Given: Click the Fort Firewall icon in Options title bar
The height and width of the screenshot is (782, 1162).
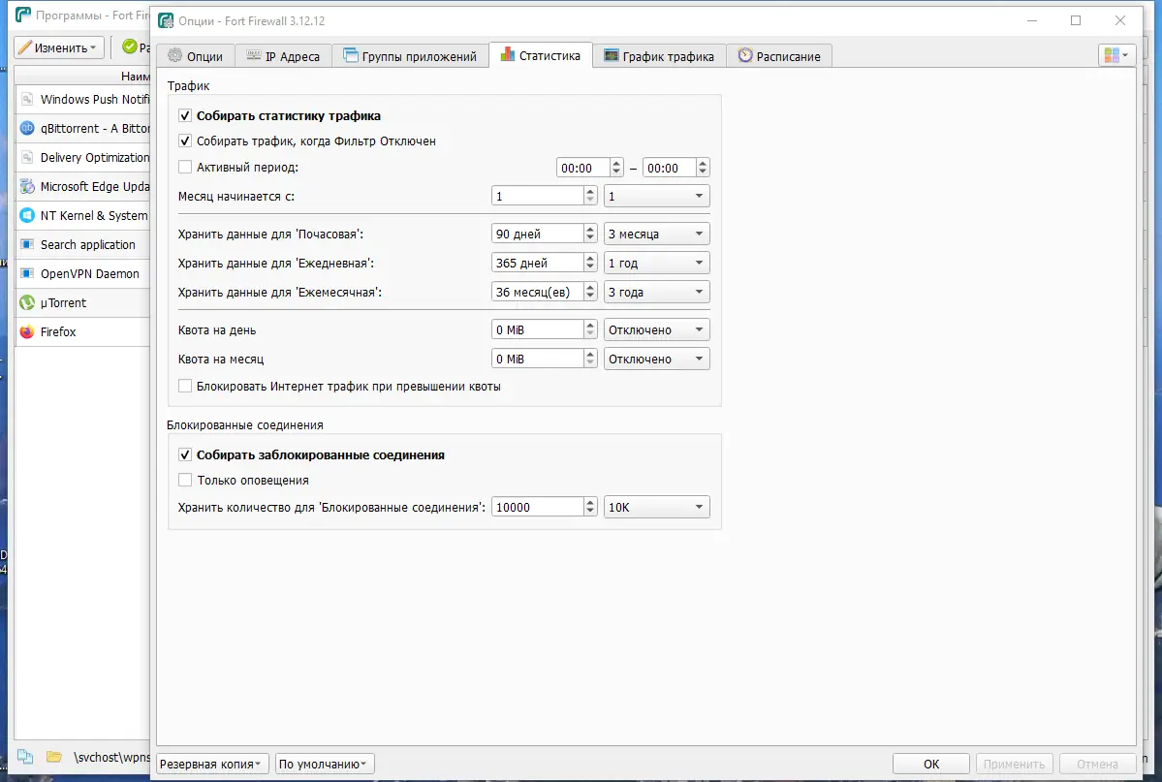Looking at the screenshot, I should (167, 20).
